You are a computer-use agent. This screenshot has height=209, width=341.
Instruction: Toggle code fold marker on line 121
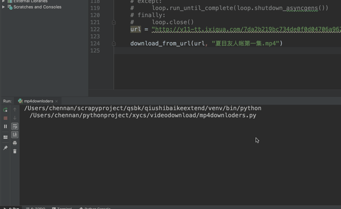pyautogui.click(x=114, y=22)
